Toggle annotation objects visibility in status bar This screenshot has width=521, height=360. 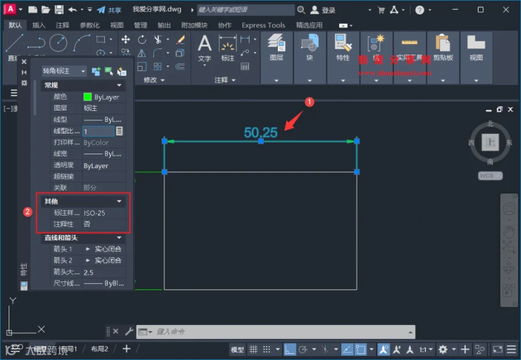coord(383,350)
